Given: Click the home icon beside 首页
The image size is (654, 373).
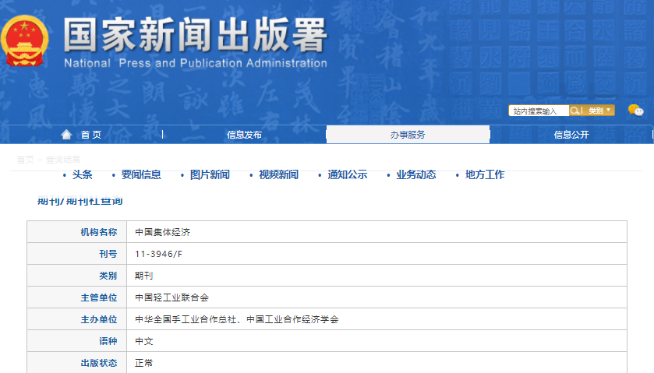Looking at the screenshot, I should tap(66, 135).
